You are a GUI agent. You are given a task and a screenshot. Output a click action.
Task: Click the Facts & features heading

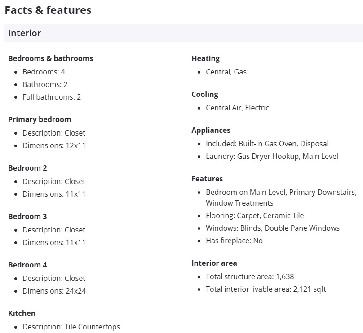coord(48,10)
